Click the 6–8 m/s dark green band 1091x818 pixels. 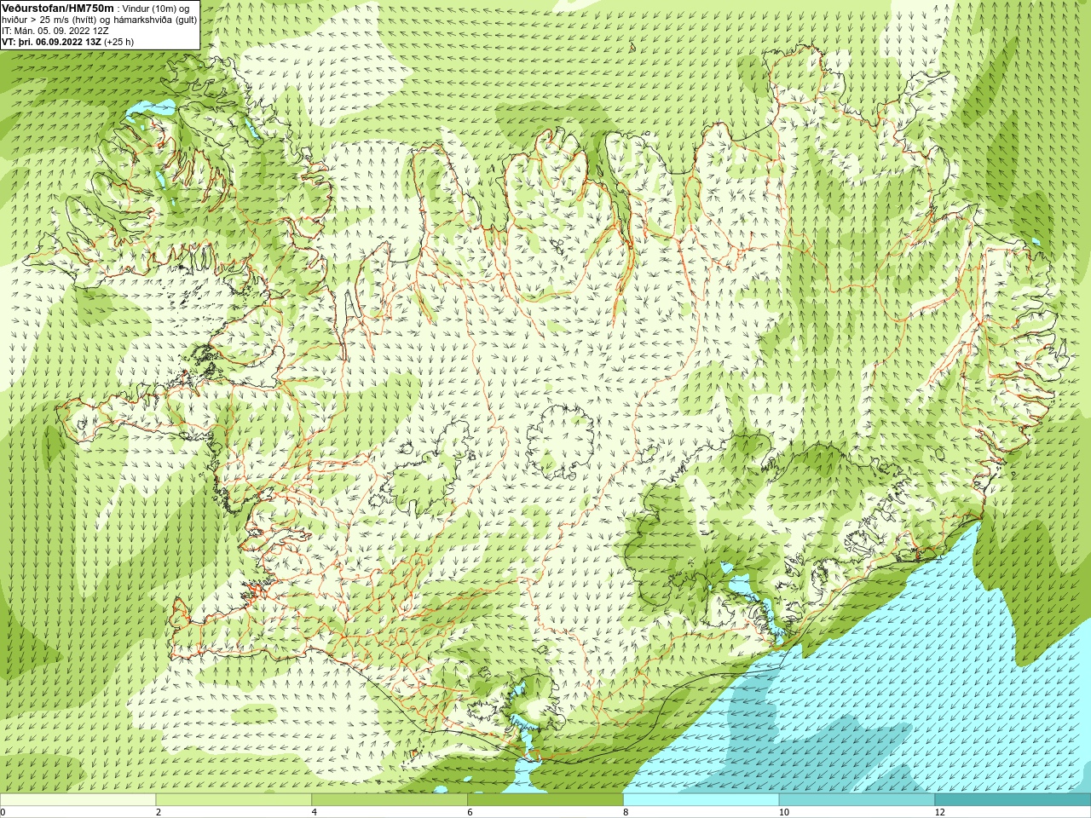(x=545, y=800)
